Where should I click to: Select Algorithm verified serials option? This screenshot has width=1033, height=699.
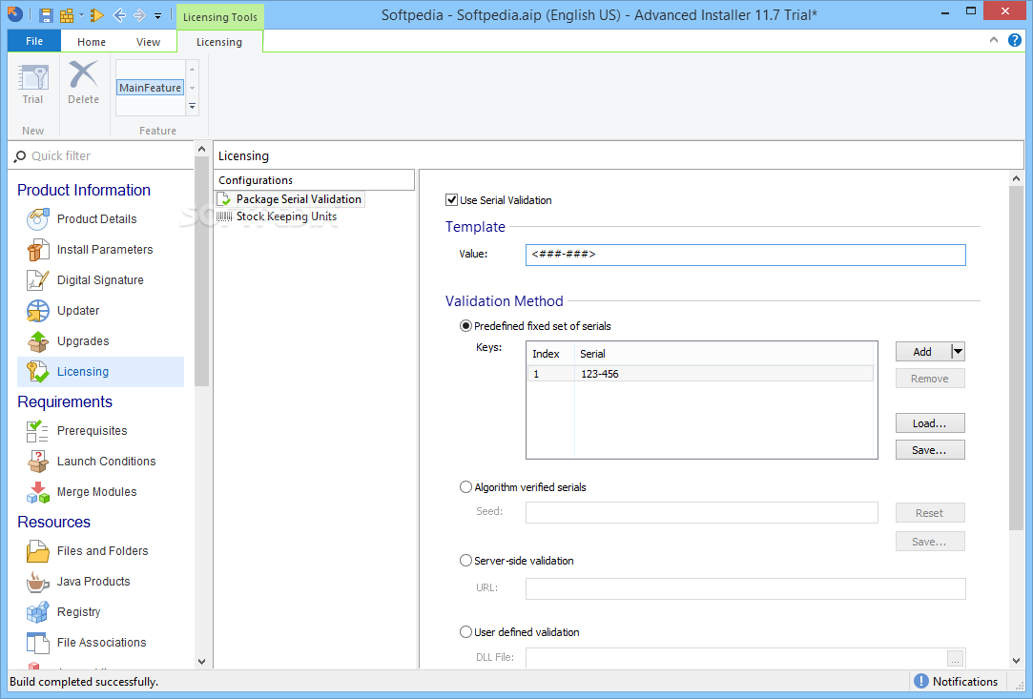[465, 487]
